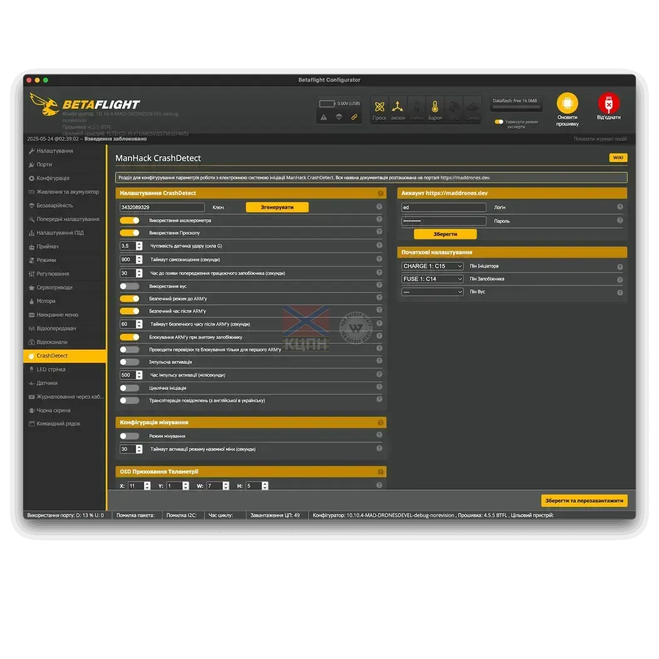
Task: Turn off Безпечний режим до ARM'у
Action: (129, 299)
